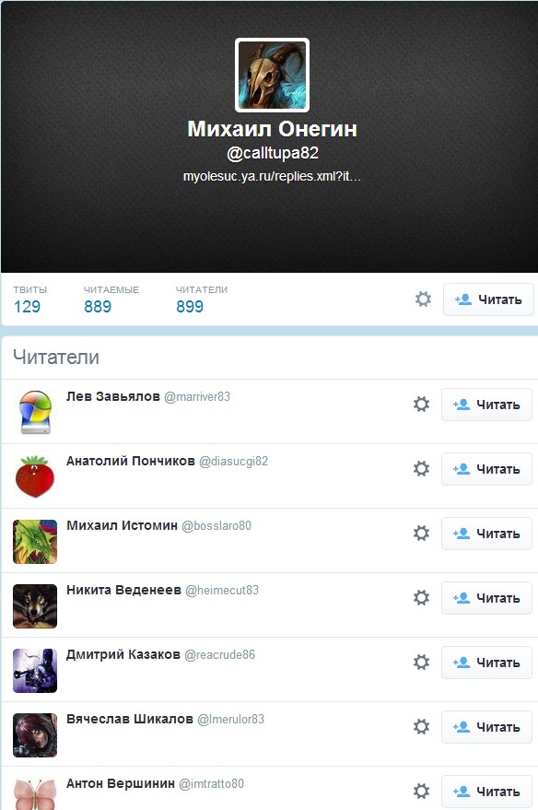Image resolution: width=538 pixels, height=810 pixels.
Task: Open gear menu for Михаил Онегин profile
Action: coord(423,299)
